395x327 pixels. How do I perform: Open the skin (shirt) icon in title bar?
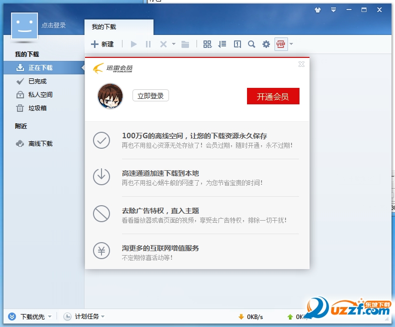[317, 10]
